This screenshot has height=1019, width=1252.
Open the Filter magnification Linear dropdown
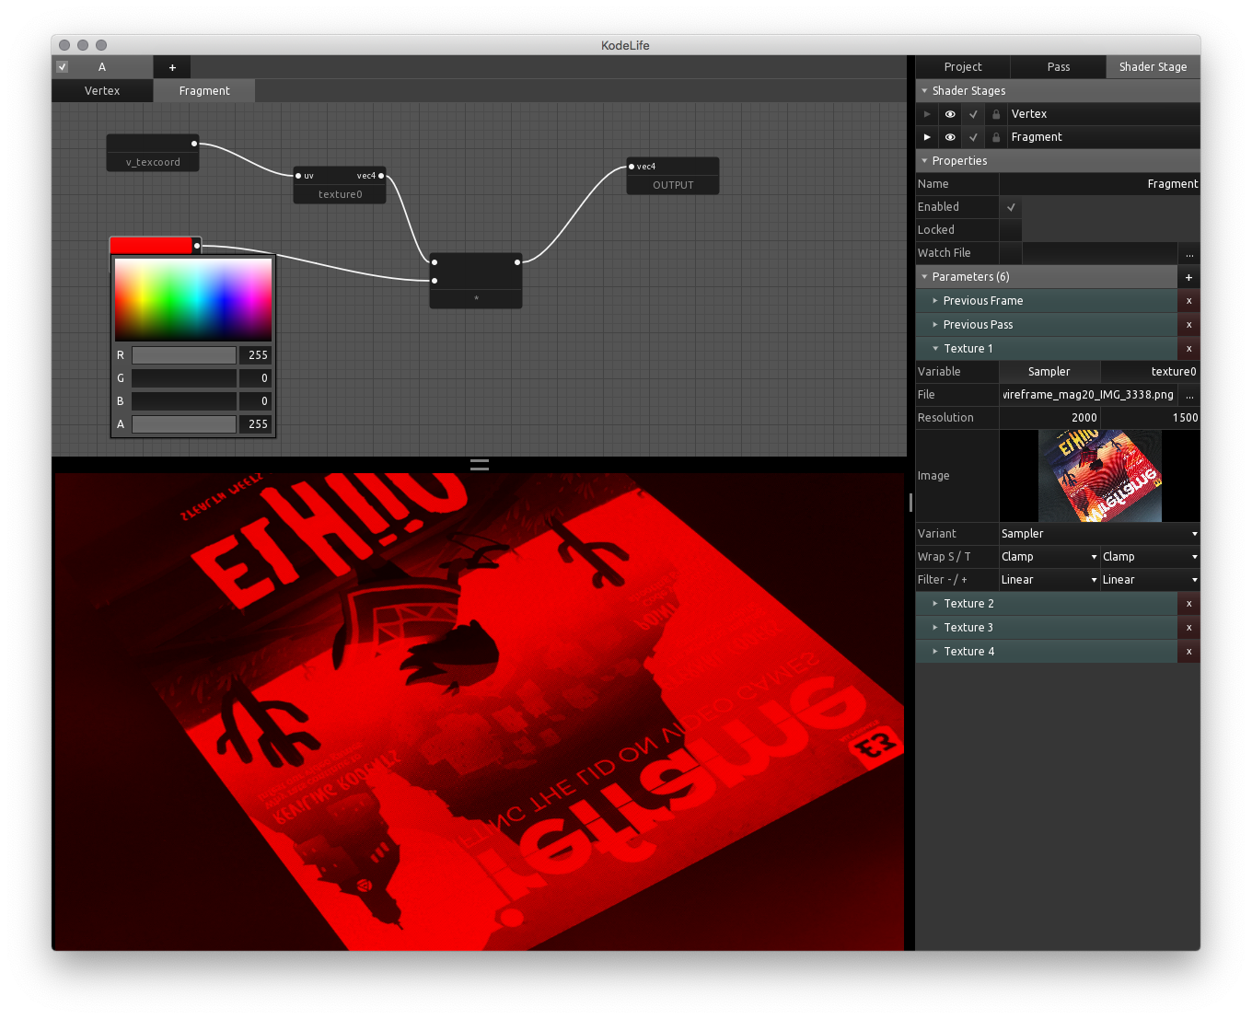click(x=1151, y=580)
